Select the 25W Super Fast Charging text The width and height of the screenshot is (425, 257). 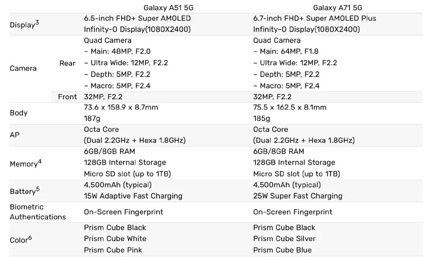pyautogui.click(x=297, y=196)
